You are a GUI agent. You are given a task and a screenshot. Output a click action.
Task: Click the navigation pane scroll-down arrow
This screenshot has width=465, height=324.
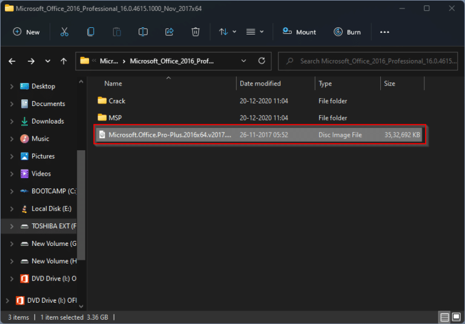(81, 306)
